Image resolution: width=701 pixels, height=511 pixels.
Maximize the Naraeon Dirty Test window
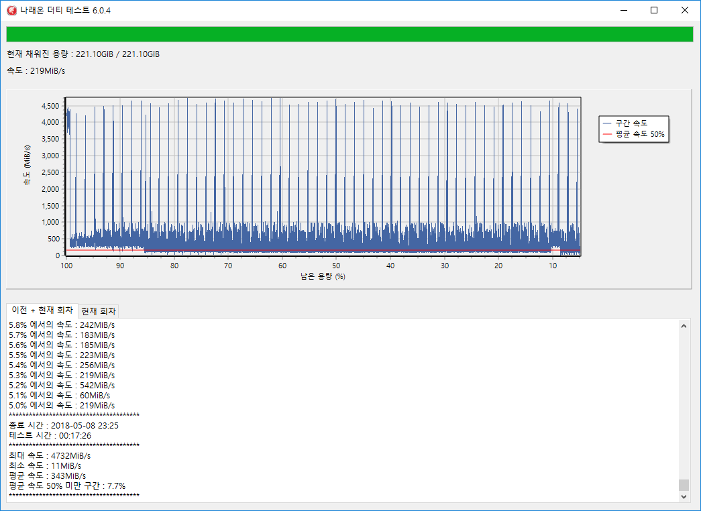[654, 10]
